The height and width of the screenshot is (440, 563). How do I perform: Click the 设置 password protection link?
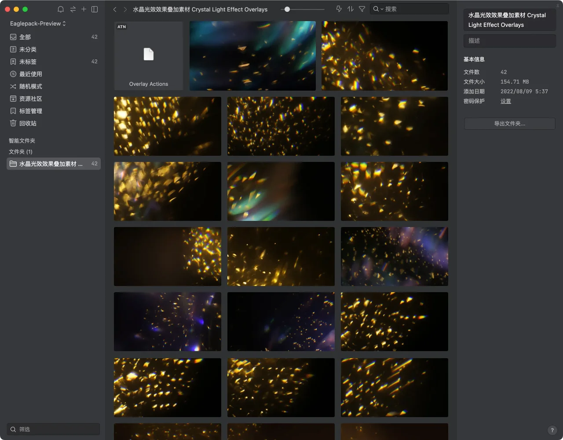(506, 101)
